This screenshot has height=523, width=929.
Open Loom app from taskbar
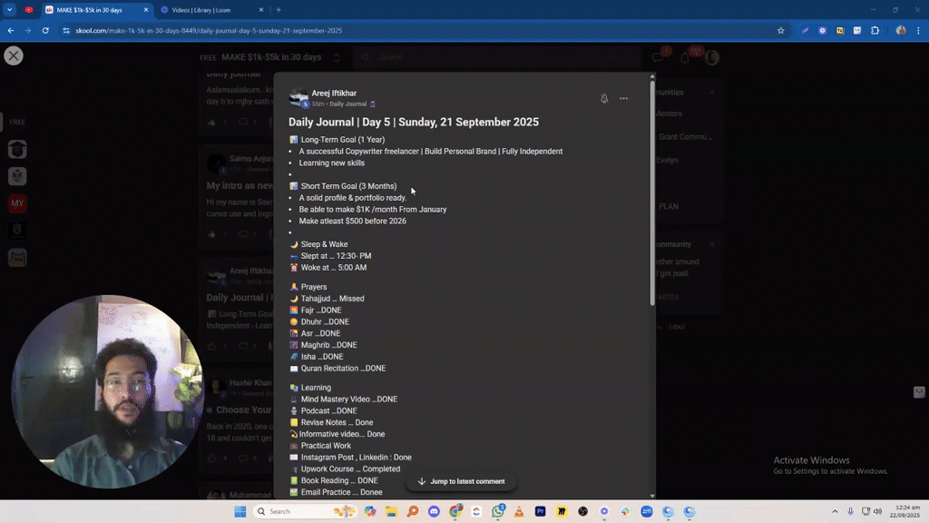point(604,511)
